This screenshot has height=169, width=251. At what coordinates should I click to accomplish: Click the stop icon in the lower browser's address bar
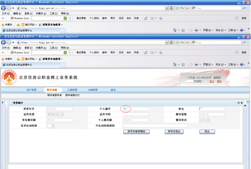click(187, 43)
